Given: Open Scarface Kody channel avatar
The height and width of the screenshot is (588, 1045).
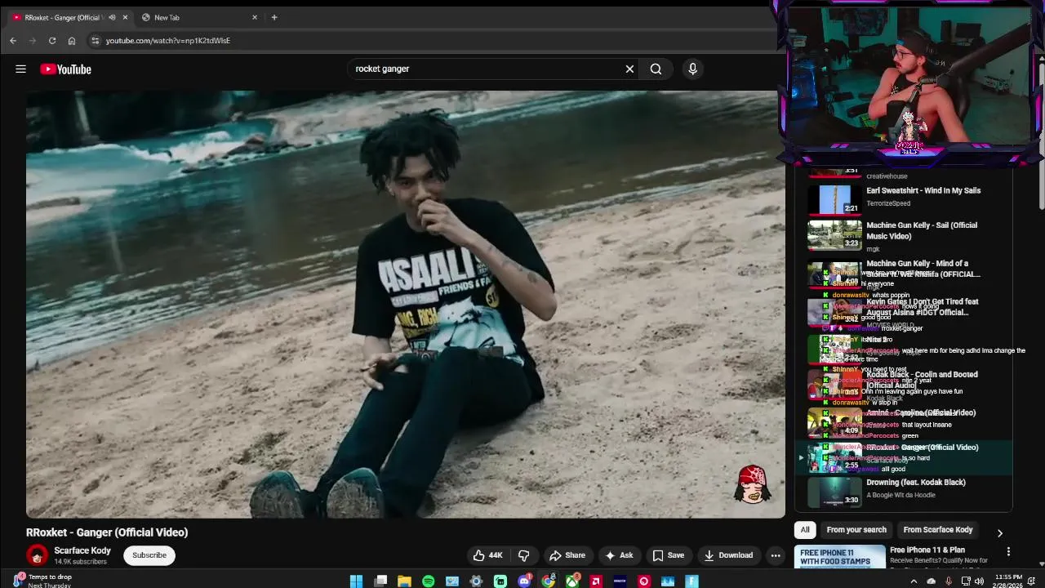Looking at the screenshot, I should point(37,555).
